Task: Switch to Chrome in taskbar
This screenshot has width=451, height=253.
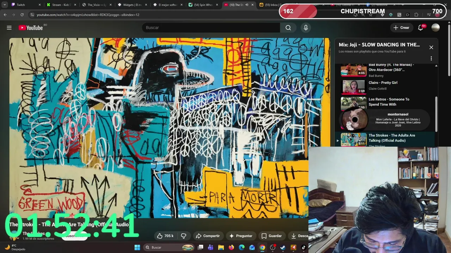Action: [262, 247]
